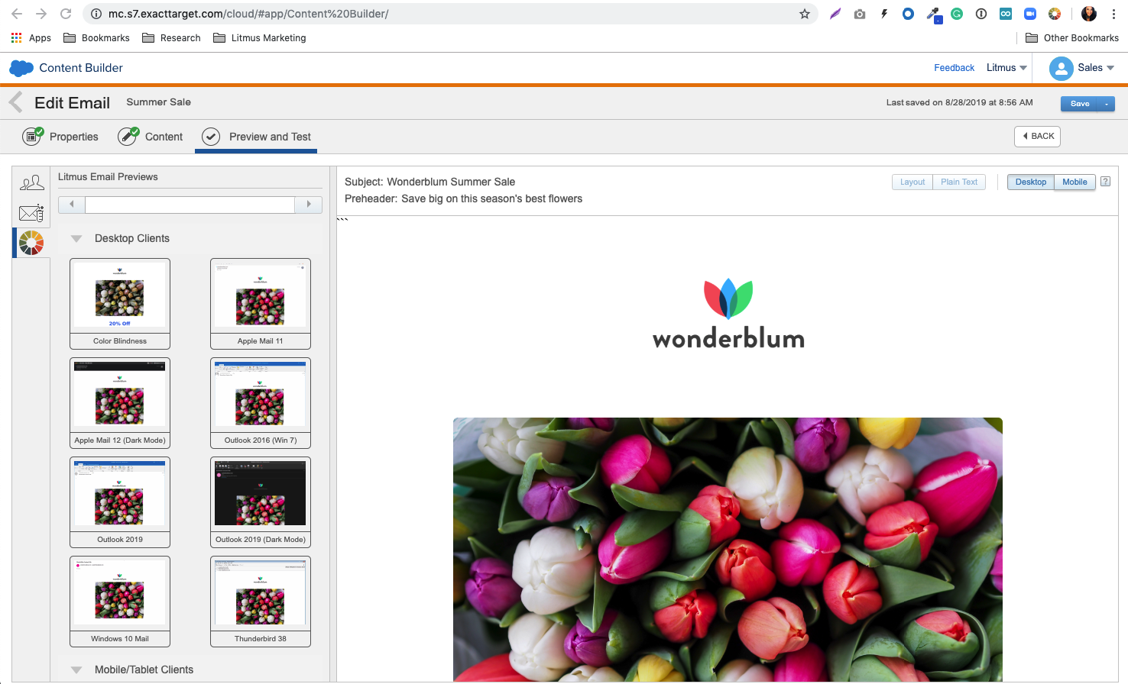Open the Outlook 2019 (Dark Mode) preview
Screen dimensions: 1128x684
tap(261, 502)
